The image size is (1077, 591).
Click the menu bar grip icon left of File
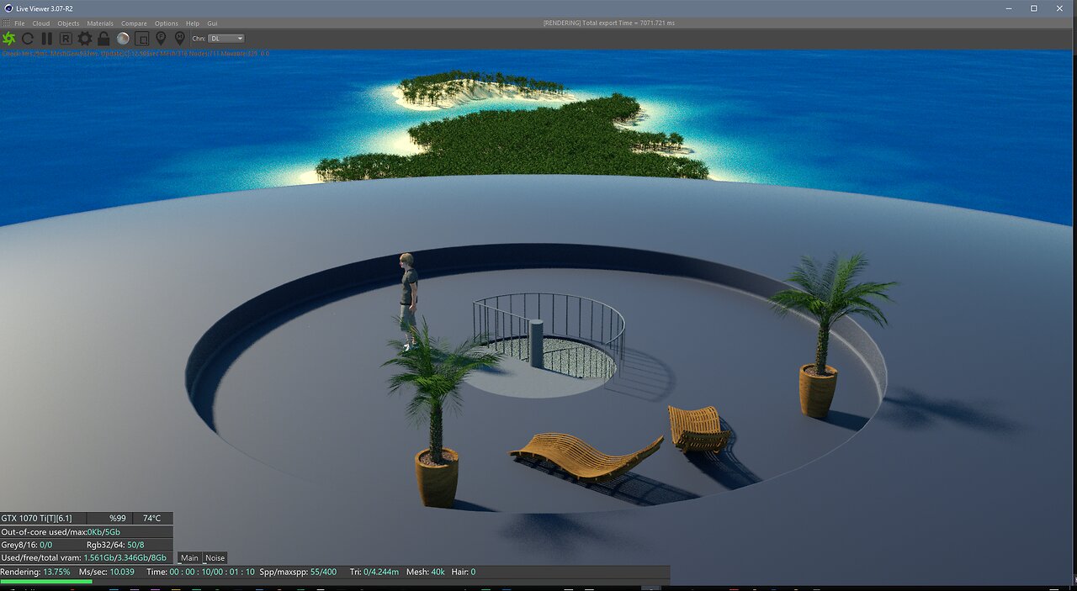6,24
